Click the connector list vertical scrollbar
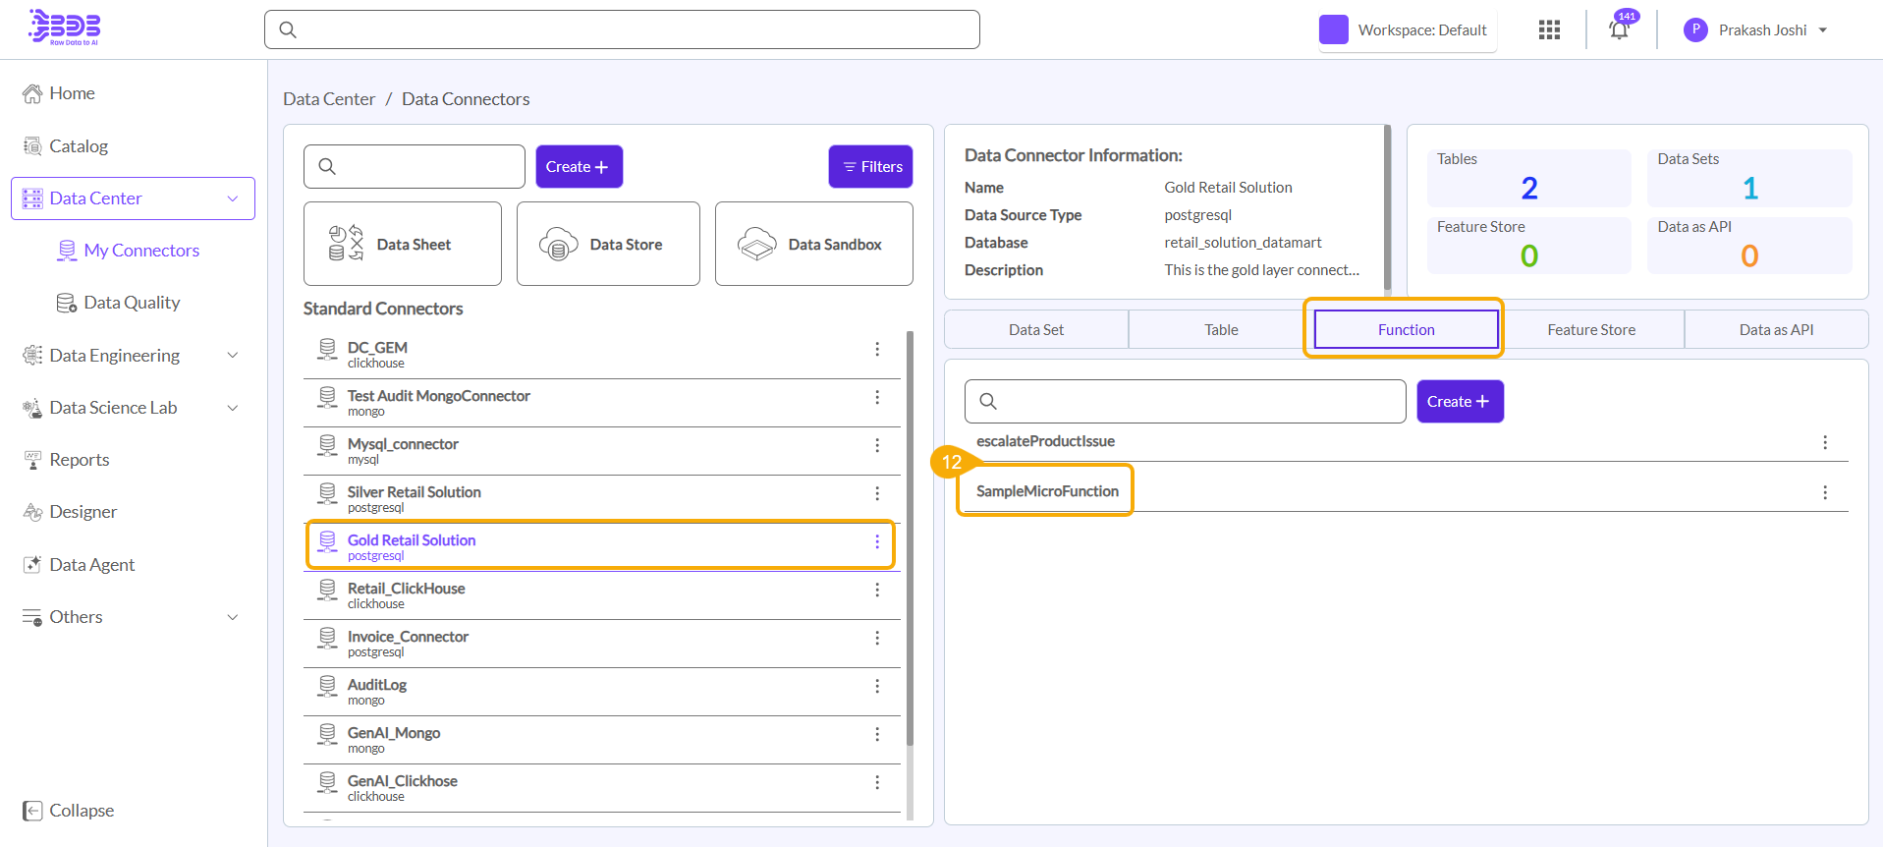 click(x=910, y=538)
